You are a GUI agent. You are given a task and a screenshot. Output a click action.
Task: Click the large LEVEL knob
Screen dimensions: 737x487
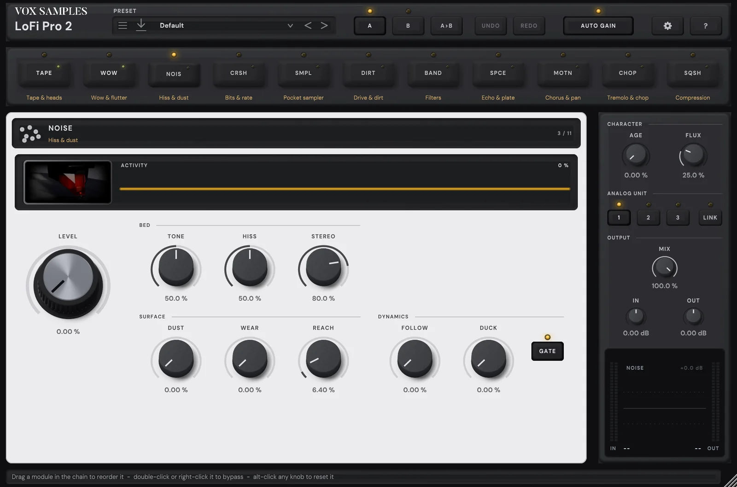click(68, 283)
